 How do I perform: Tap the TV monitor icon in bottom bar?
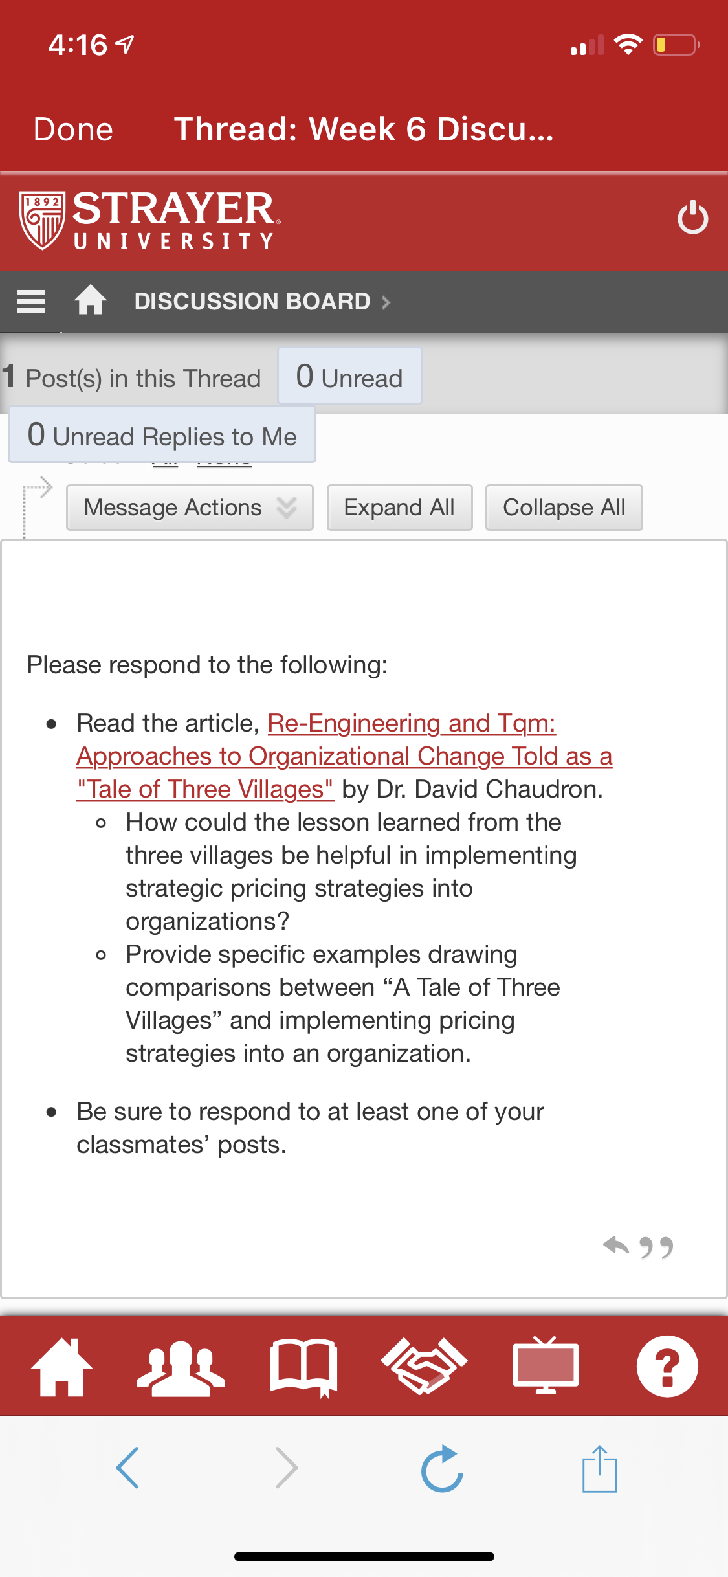pos(546,1365)
